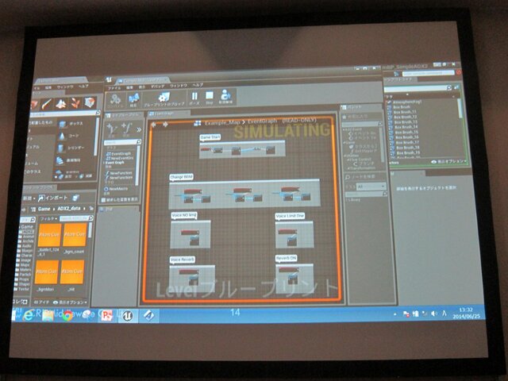Select Box Brush_13 in the Scene Outliner
Viewport: 508px width, 381px height.
406,121
